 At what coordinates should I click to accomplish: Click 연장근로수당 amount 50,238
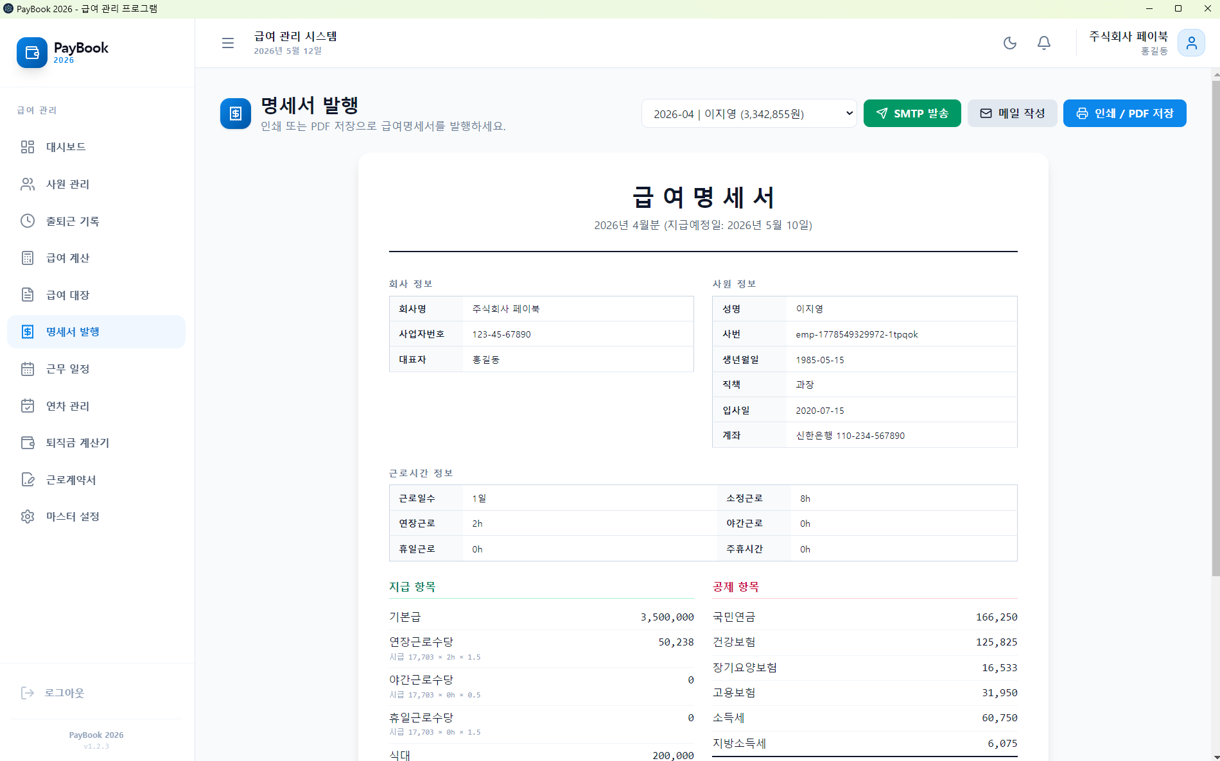pos(675,642)
